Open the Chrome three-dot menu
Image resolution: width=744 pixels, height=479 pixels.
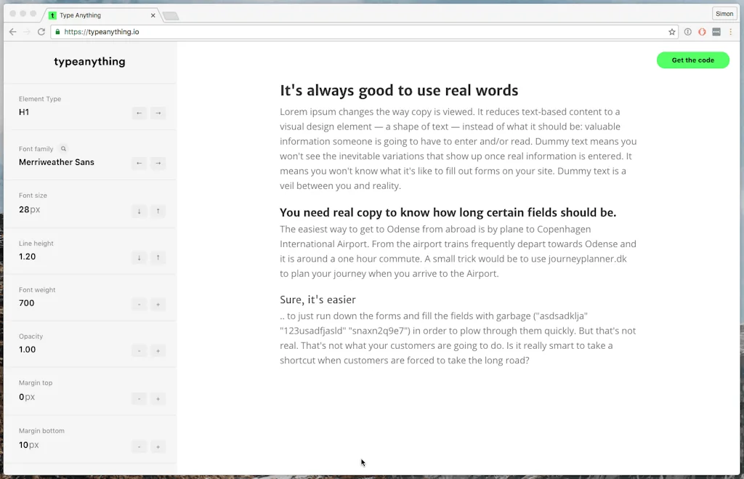[730, 31]
